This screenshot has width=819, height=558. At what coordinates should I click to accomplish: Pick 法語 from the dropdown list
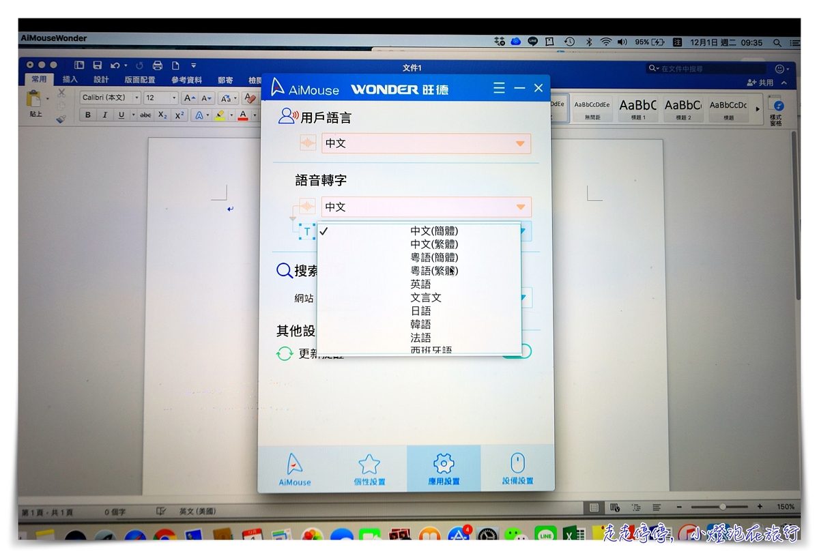[x=420, y=338]
